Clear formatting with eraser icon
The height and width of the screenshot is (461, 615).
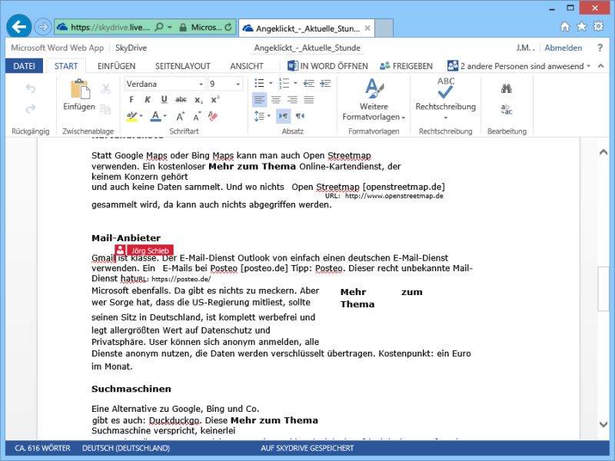(213, 117)
